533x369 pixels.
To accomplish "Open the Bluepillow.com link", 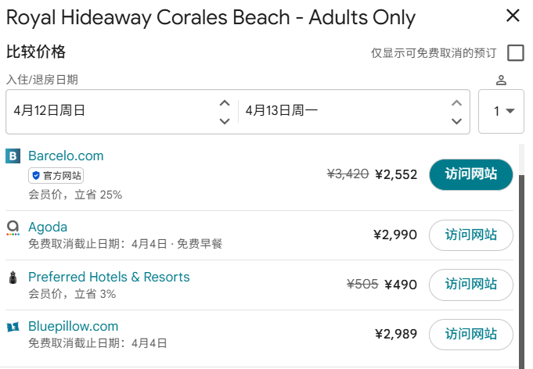I will pyautogui.click(x=73, y=327).
